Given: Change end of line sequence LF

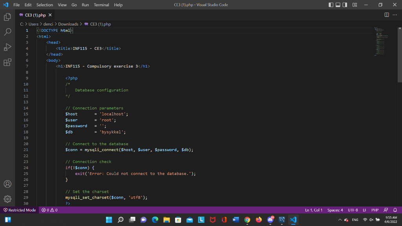Looking at the screenshot, I should (365, 210).
